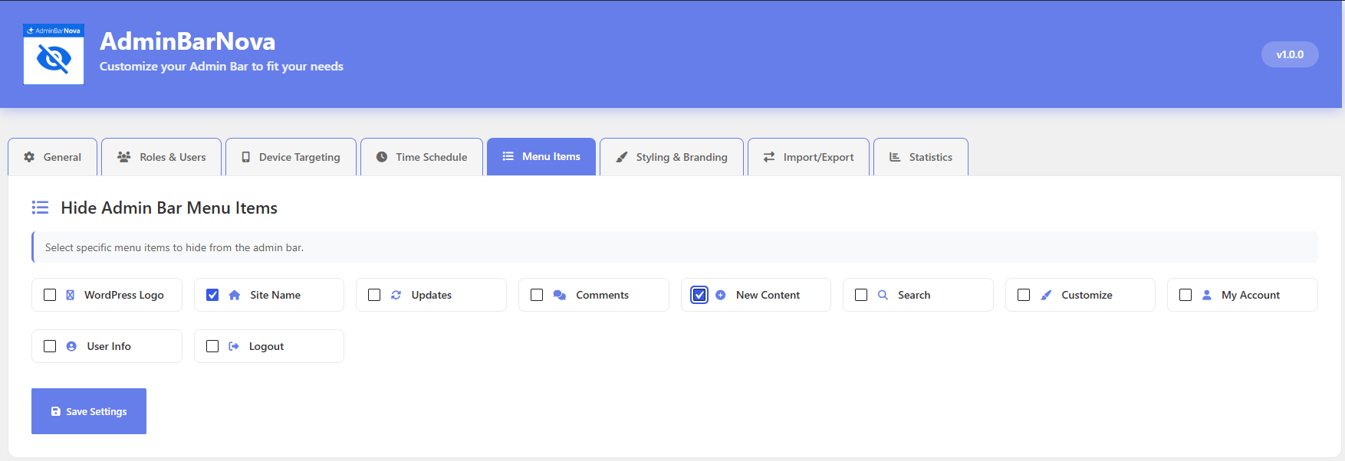Tick the Search checkbox
Image resolution: width=1345 pixels, height=461 pixels.
pyautogui.click(x=861, y=295)
